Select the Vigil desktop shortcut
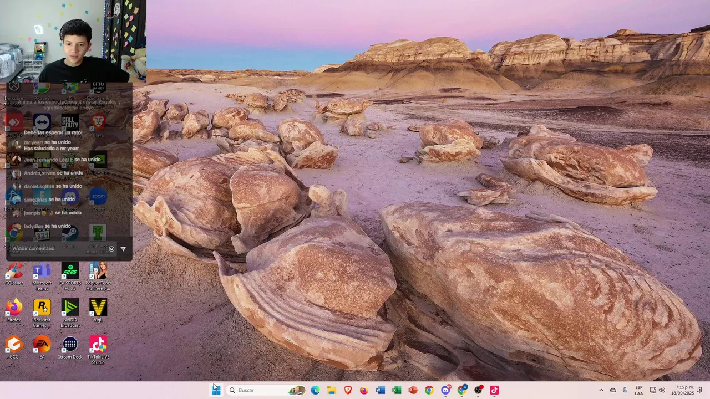Image resolution: width=710 pixels, height=399 pixels. click(x=98, y=311)
